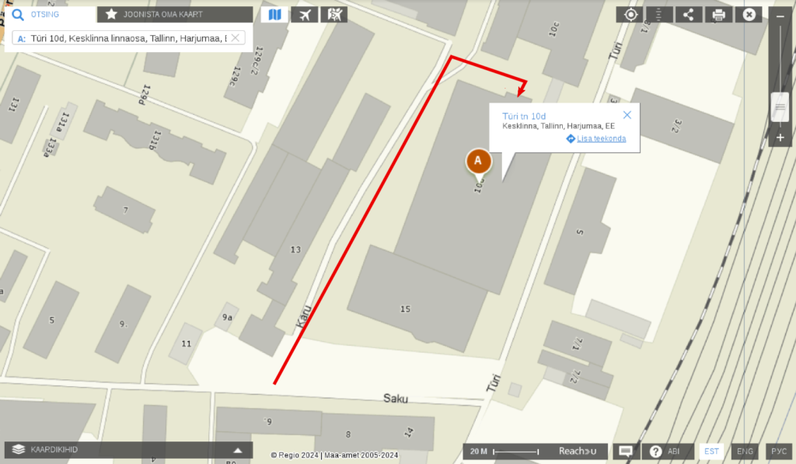The width and height of the screenshot is (796, 464).
Task: Switch to airplane aerial view icon
Action: point(305,15)
